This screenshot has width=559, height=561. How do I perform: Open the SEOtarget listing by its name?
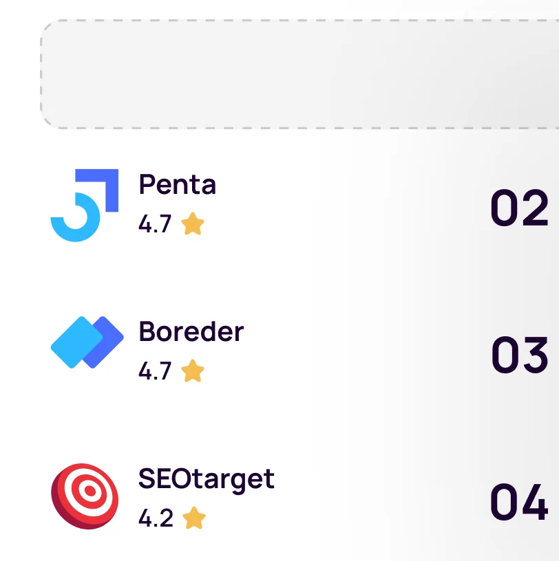[x=207, y=478]
